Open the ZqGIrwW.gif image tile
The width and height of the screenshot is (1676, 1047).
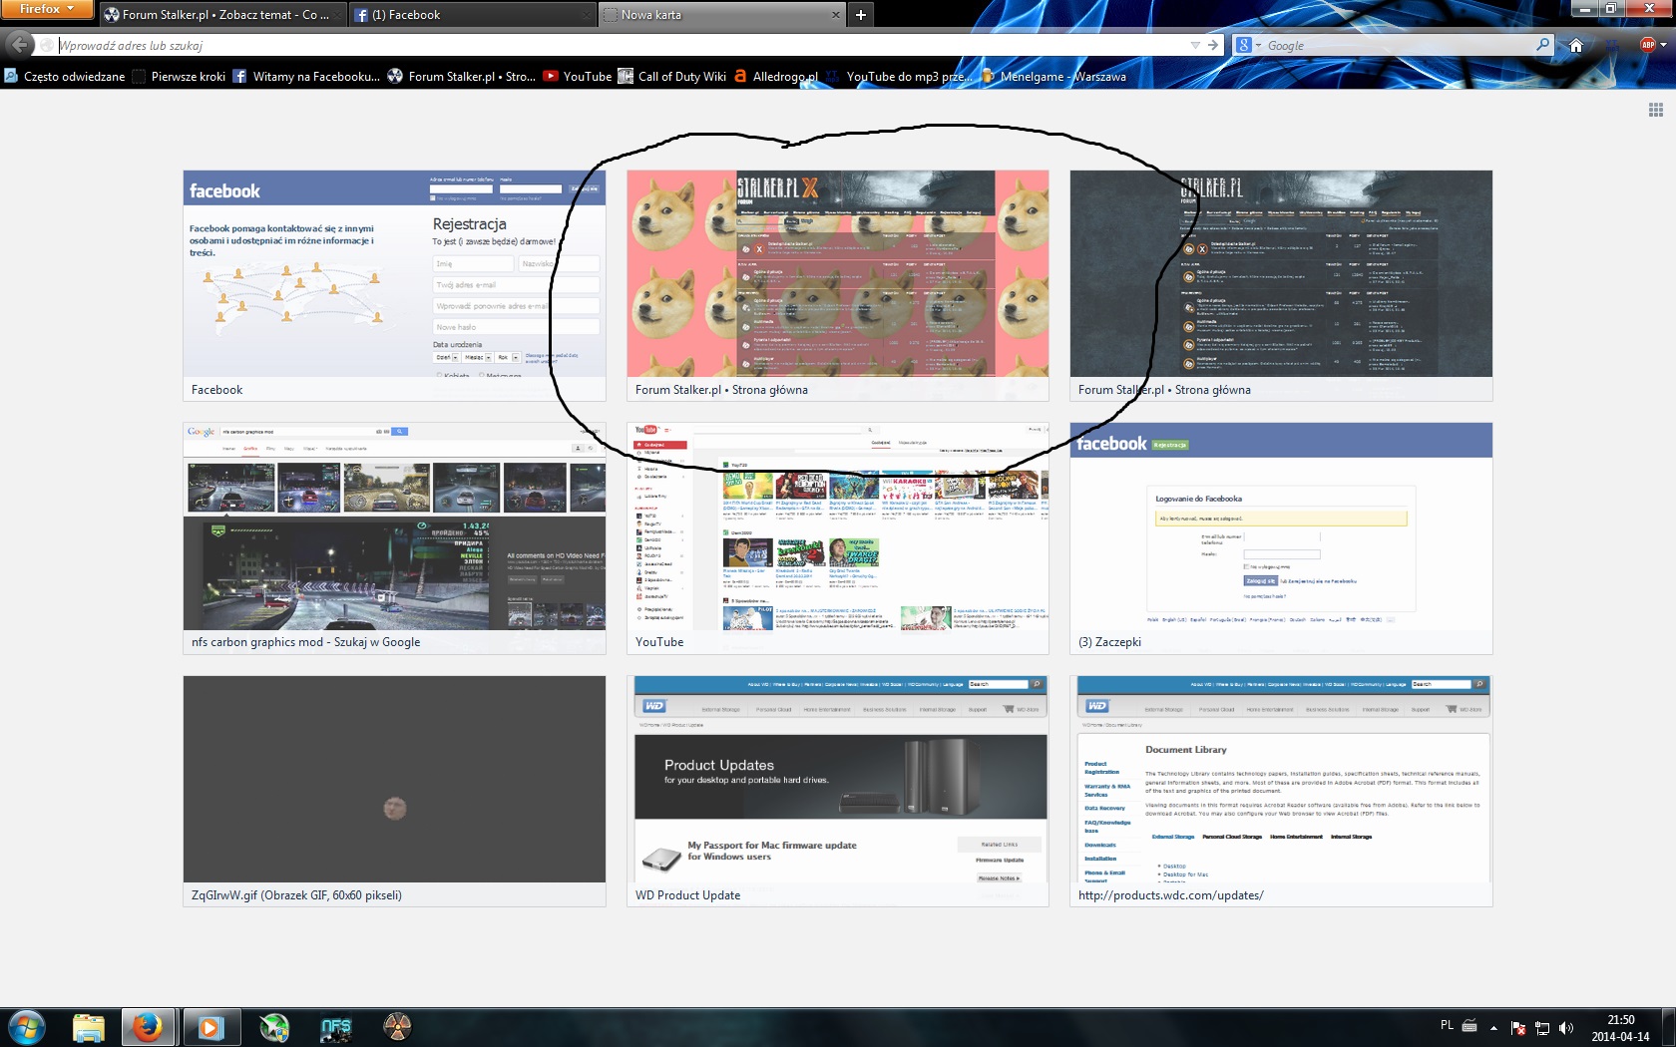tap(394, 792)
